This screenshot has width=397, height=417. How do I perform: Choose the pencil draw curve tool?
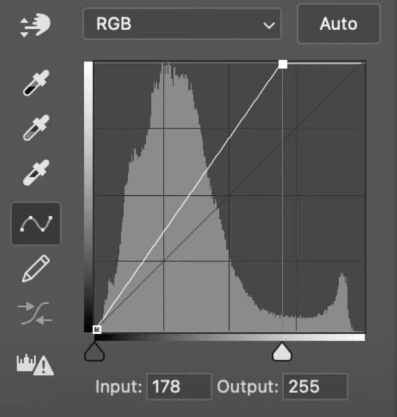coord(36,268)
